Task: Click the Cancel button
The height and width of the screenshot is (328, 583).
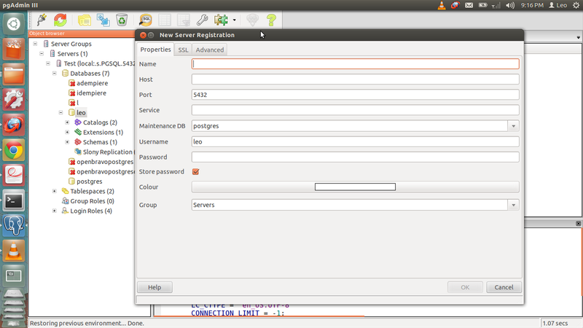Action: click(x=504, y=287)
